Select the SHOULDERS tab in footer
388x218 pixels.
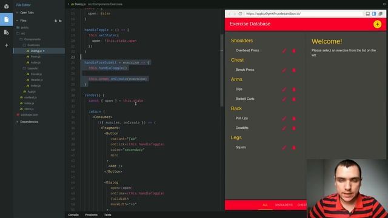284,205
